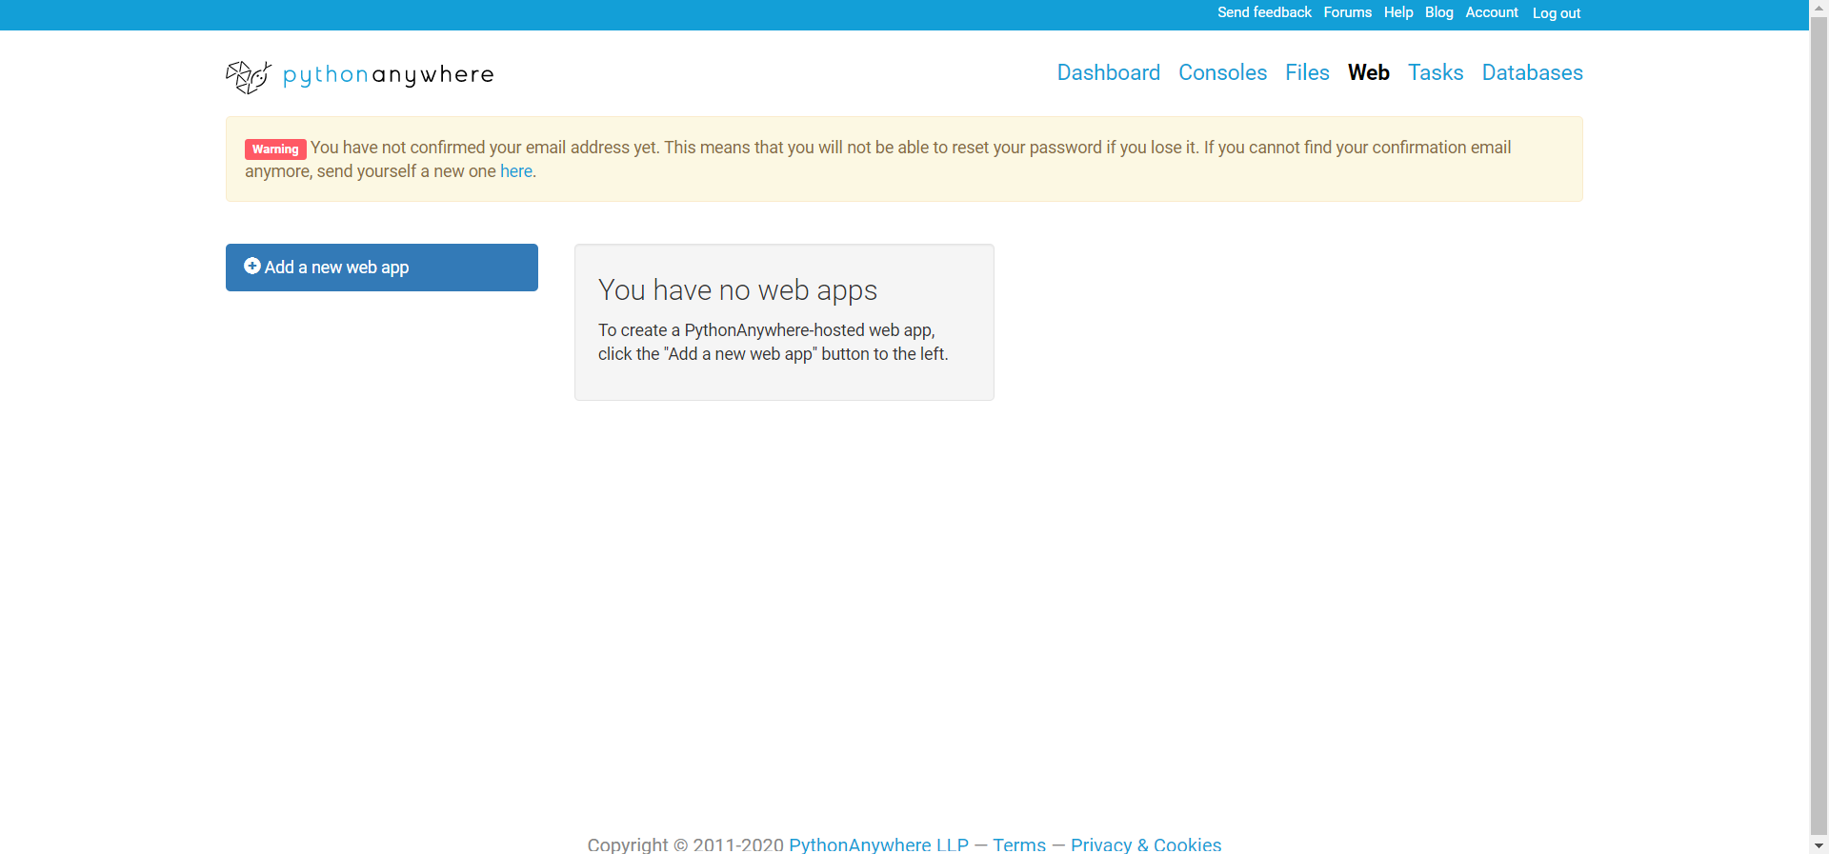
Task: Select the Web tab
Action: tap(1369, 72)
